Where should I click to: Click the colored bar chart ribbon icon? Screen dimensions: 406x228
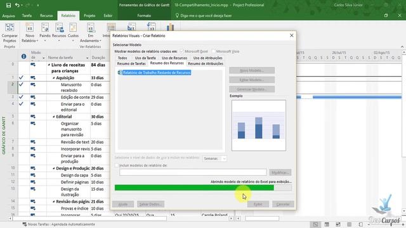[170, 27]
